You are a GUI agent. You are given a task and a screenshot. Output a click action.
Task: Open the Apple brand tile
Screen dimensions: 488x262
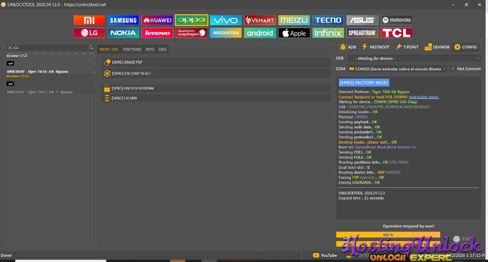click(294, 33)
